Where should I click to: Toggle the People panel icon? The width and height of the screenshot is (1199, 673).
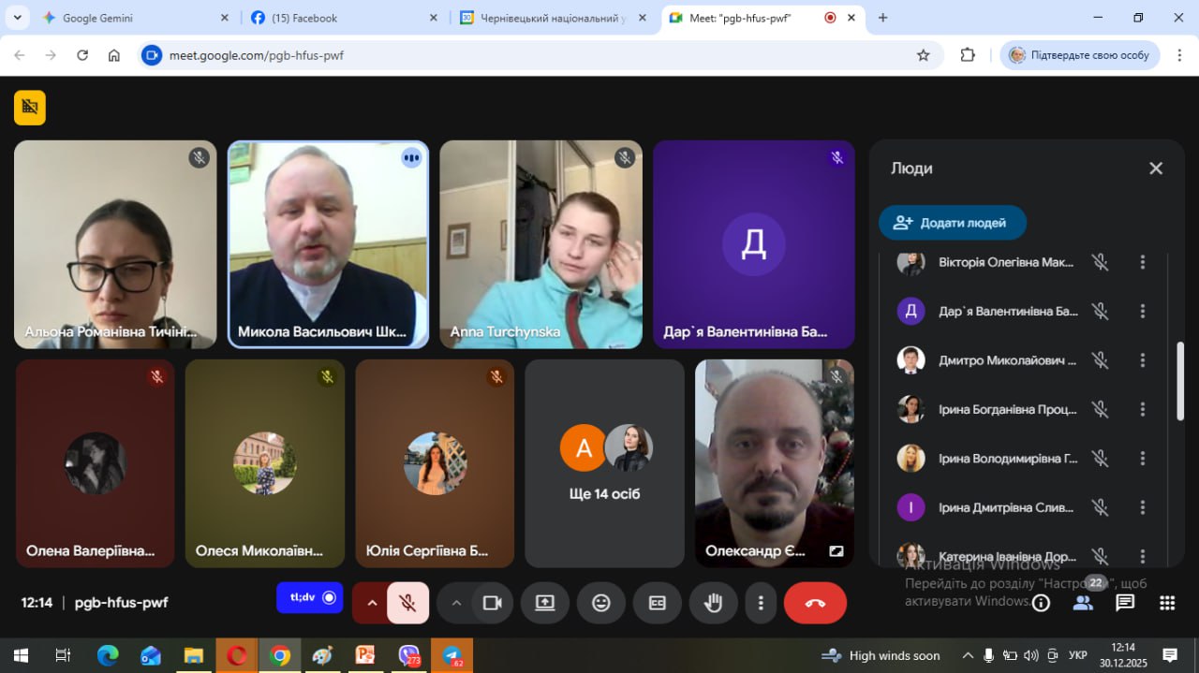1083,603
